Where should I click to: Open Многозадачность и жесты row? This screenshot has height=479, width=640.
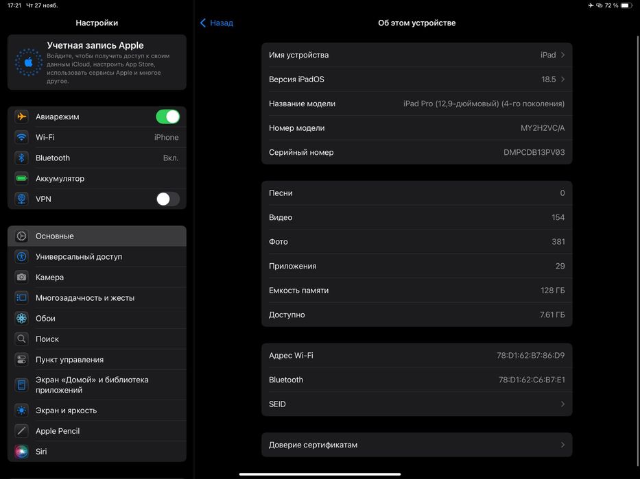click(x=97, y=298)
